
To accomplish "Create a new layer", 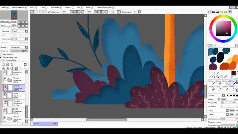I will [x=3, y=64].
